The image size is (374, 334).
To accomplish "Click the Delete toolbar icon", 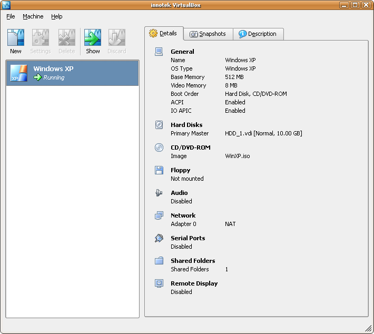I will 67,37.
